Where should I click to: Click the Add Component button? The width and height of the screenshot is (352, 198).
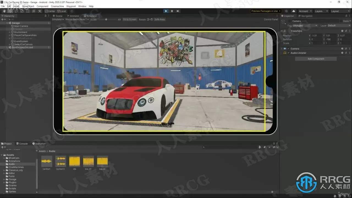click(316, 59)
